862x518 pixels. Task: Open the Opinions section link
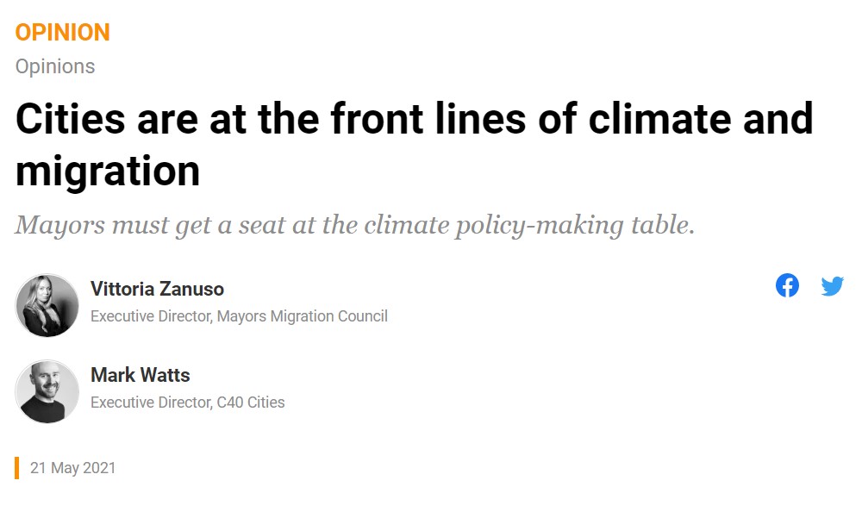click(55, 66)
